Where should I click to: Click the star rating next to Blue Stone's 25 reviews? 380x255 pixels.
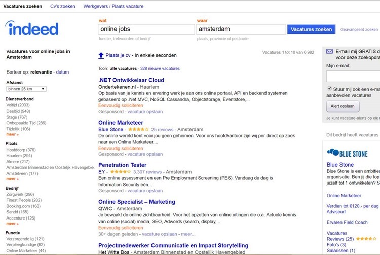click(138, 129)
